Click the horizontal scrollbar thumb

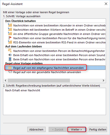[39, 80]
